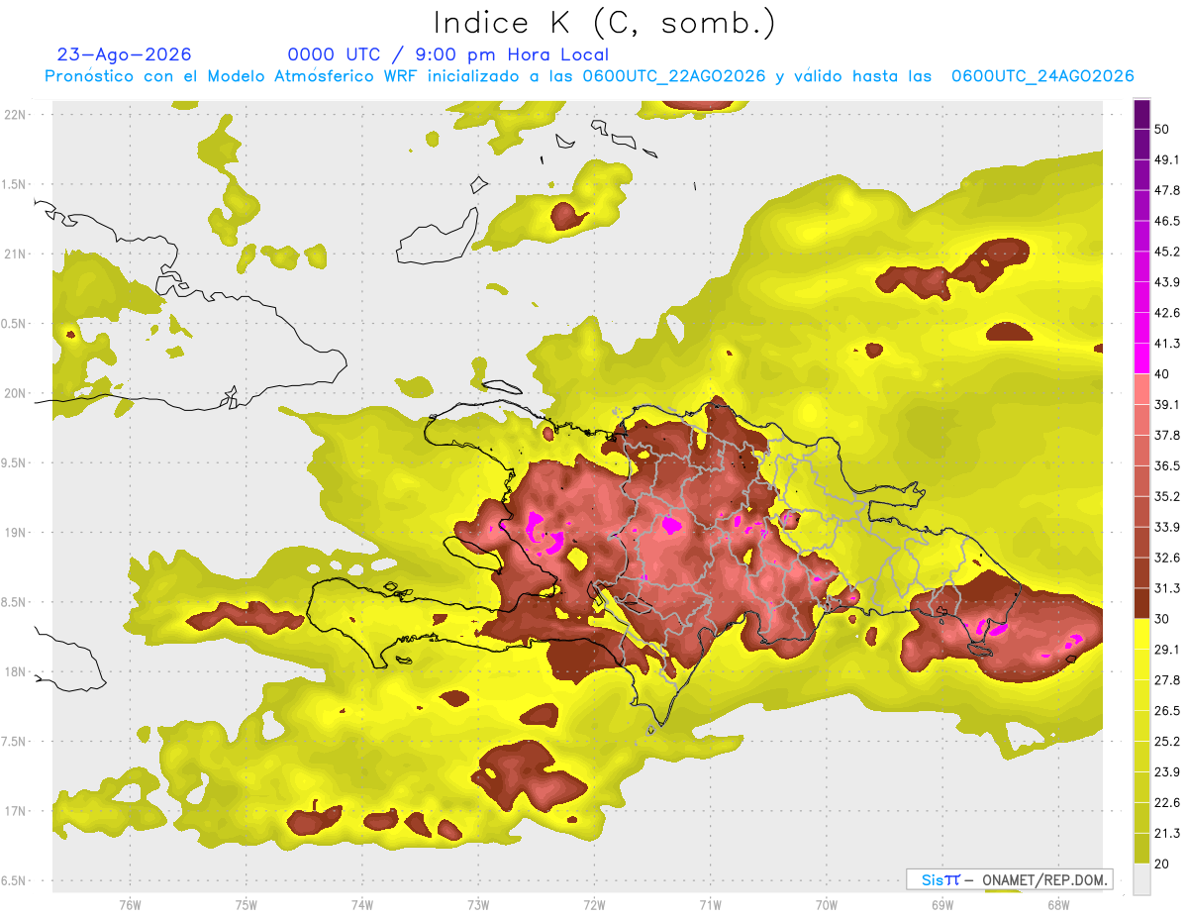Click the latitude axis label "19N"
This screenshot has width=1188, height=918.
[x=16, y=533]
